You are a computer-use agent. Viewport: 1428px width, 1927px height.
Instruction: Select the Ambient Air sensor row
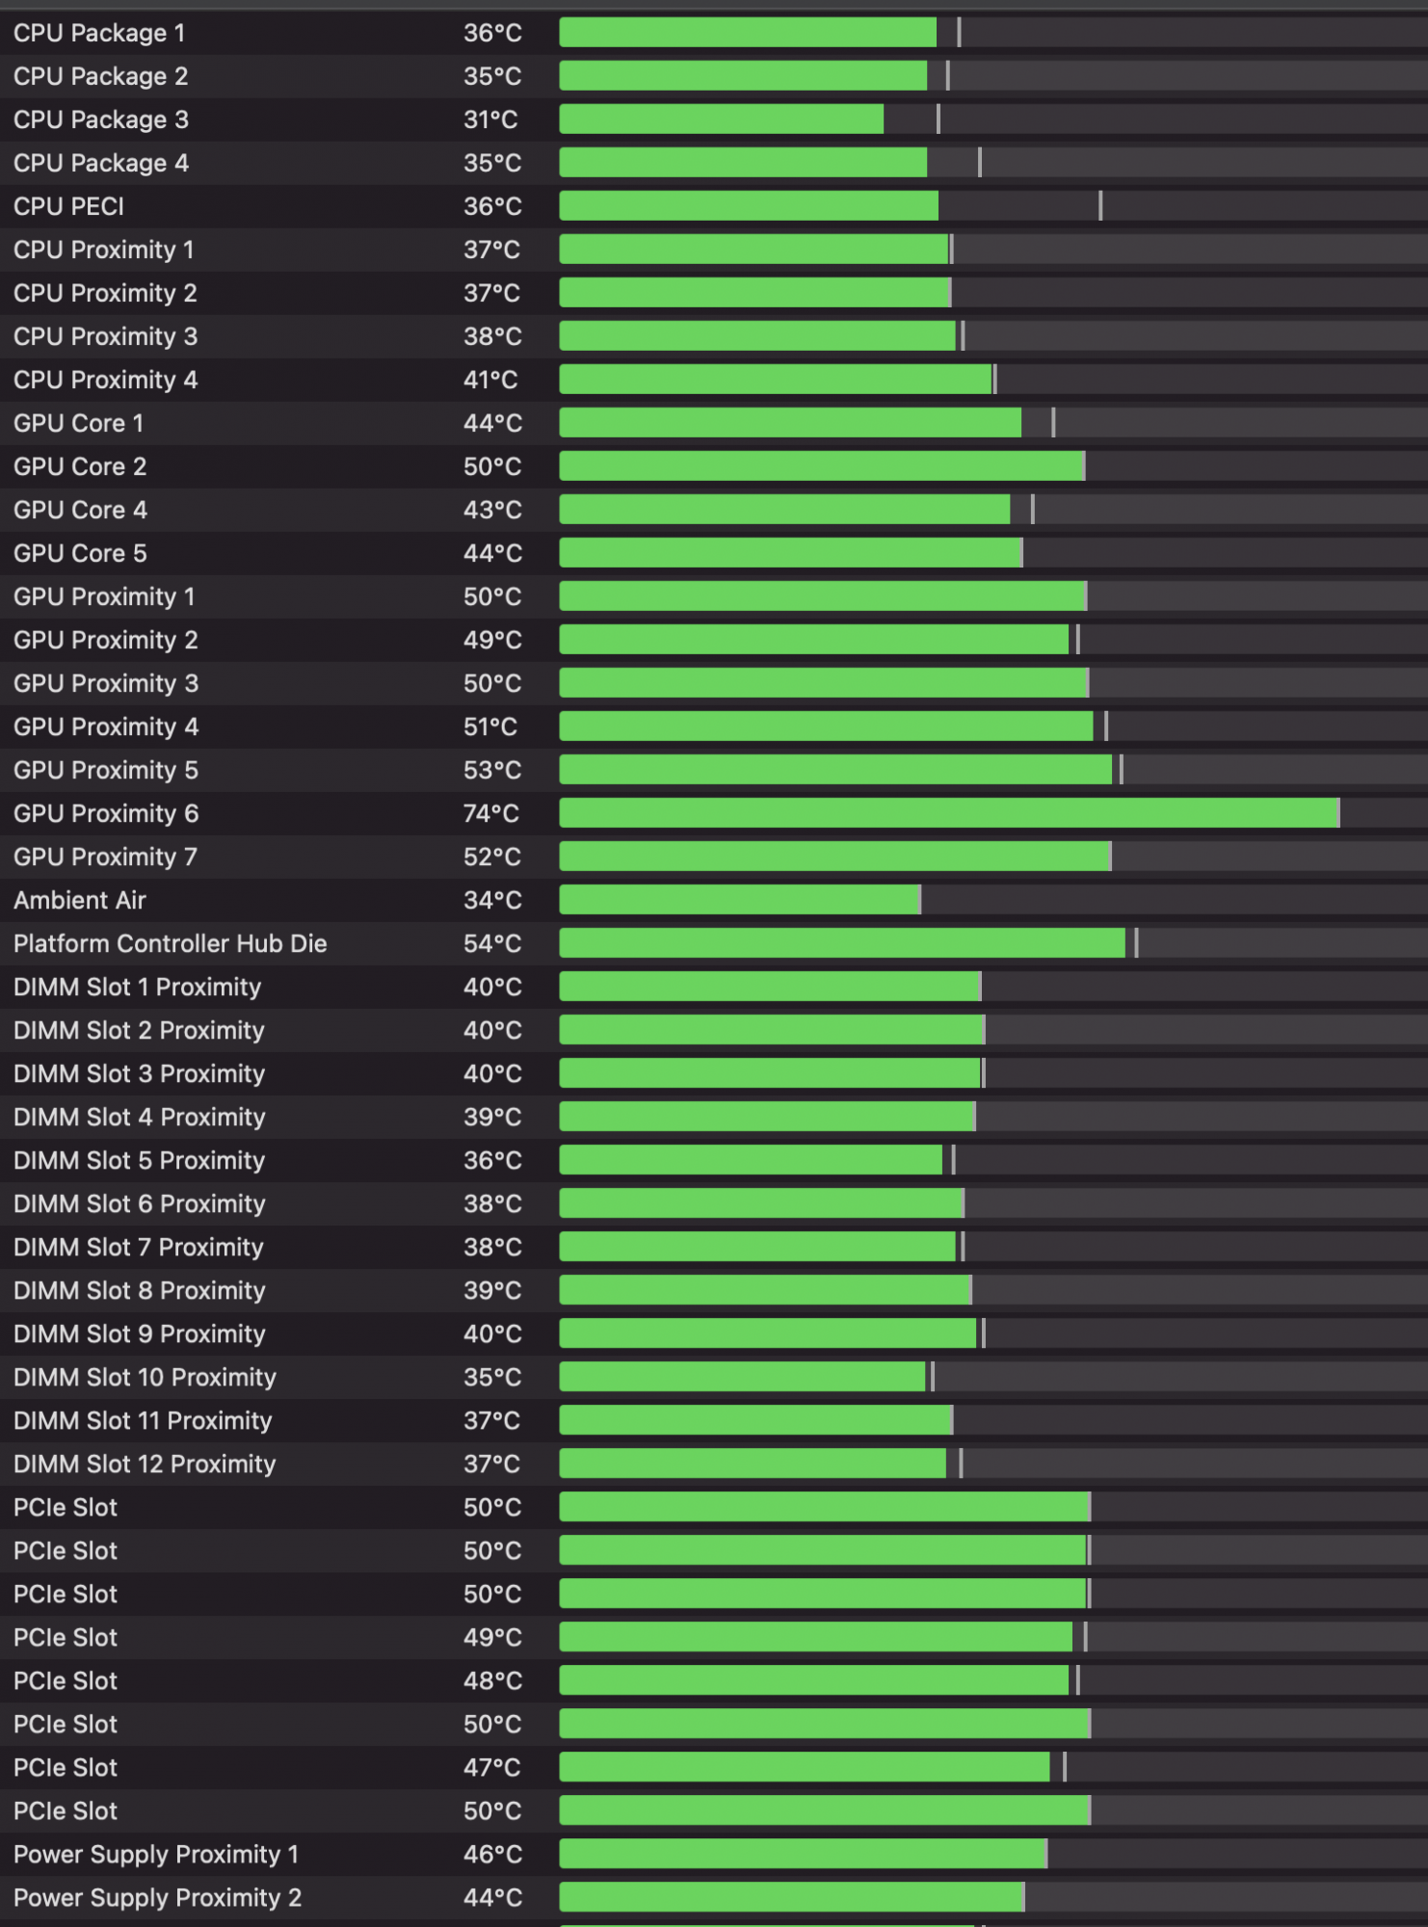pyautogui.click(x=80, y=900)
